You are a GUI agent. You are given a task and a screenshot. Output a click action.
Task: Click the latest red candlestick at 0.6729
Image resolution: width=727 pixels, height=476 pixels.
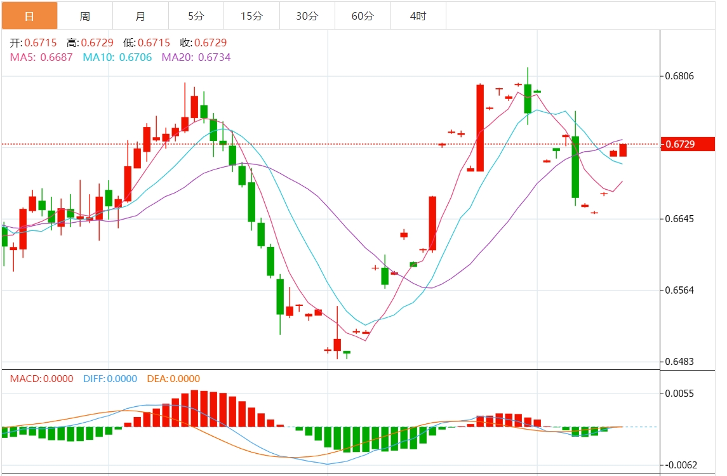623,150
